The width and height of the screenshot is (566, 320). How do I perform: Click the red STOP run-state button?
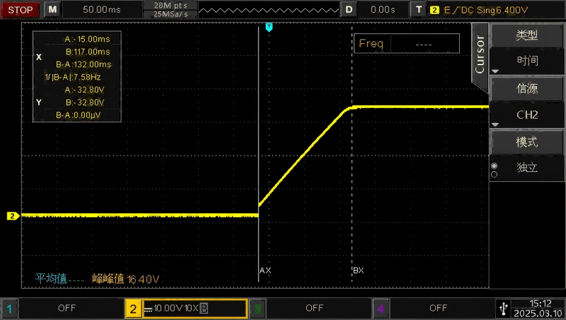click(x=21, y=9)
